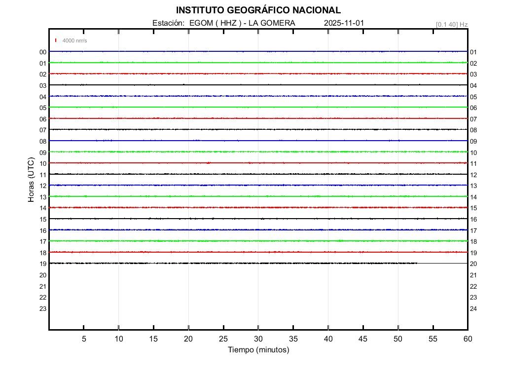This screenshot has width=505, height=379.
Task: Click the black partial trace for hour 19
Action: (x=232, y=263)
